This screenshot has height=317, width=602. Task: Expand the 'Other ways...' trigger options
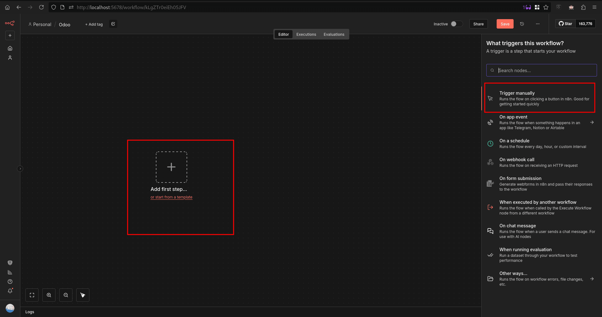[x=592, y=279]
